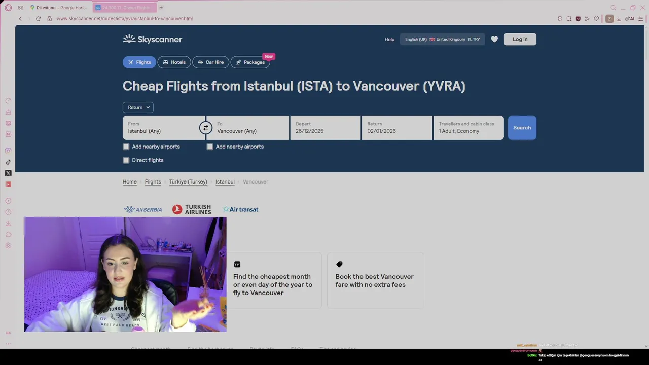
Task: Click the streamer webcam overlay
Action: pos(125,274)
